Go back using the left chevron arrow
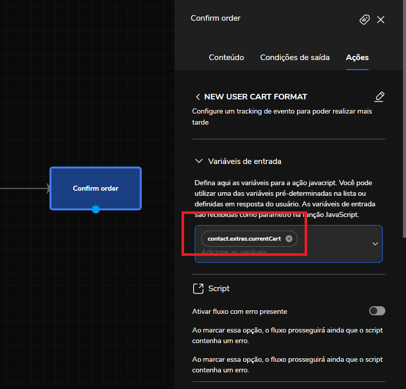406x389 pixels. pos(198,97)
